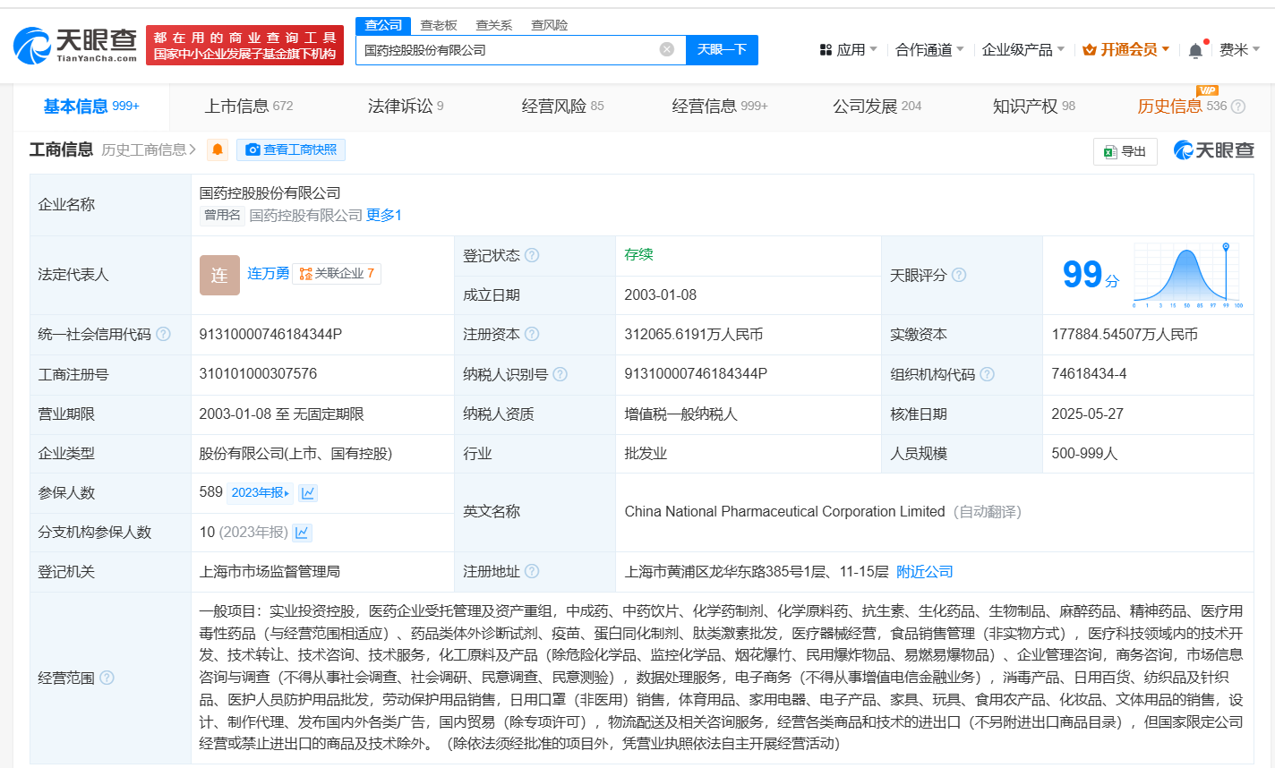Image resolution: width=1275 pixels, height=768 pixels.
Task: Click the 导出 export button
Action: pyautogui.click(x=1125, y=151)
